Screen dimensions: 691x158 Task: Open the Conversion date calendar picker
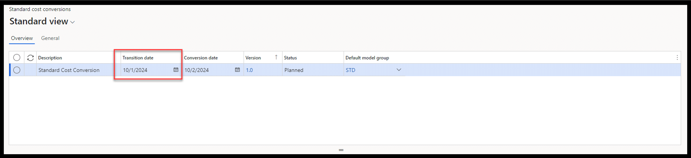pyautogui.click(x=237, y=70)
